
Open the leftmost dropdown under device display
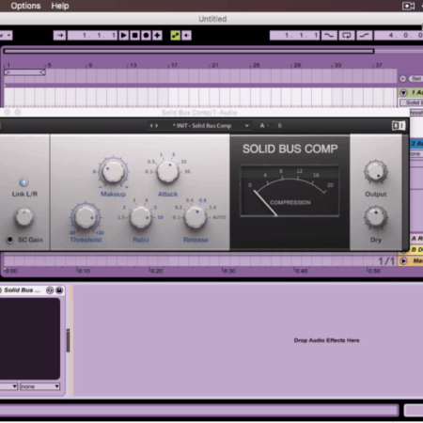coord(8,386)
